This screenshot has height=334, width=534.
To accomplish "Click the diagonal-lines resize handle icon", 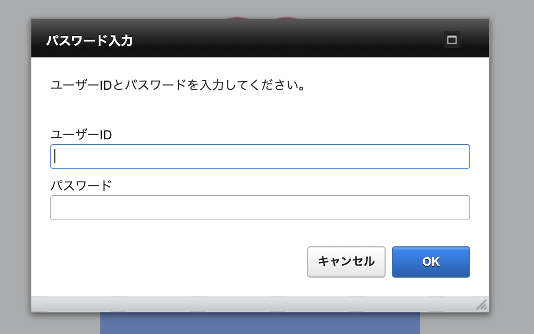I will (x=482, y=305).
